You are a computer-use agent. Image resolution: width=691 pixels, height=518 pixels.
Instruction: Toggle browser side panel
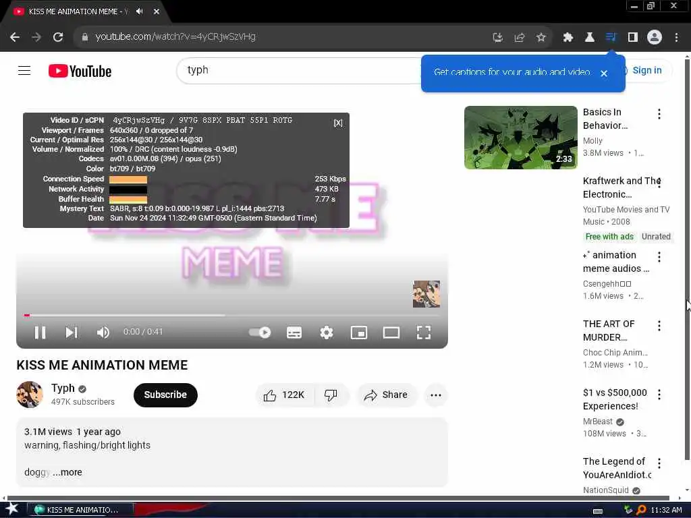tap(632, 38)
